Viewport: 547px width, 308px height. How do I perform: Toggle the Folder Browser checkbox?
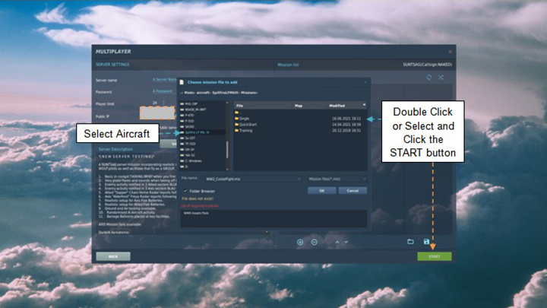point(185,191)
